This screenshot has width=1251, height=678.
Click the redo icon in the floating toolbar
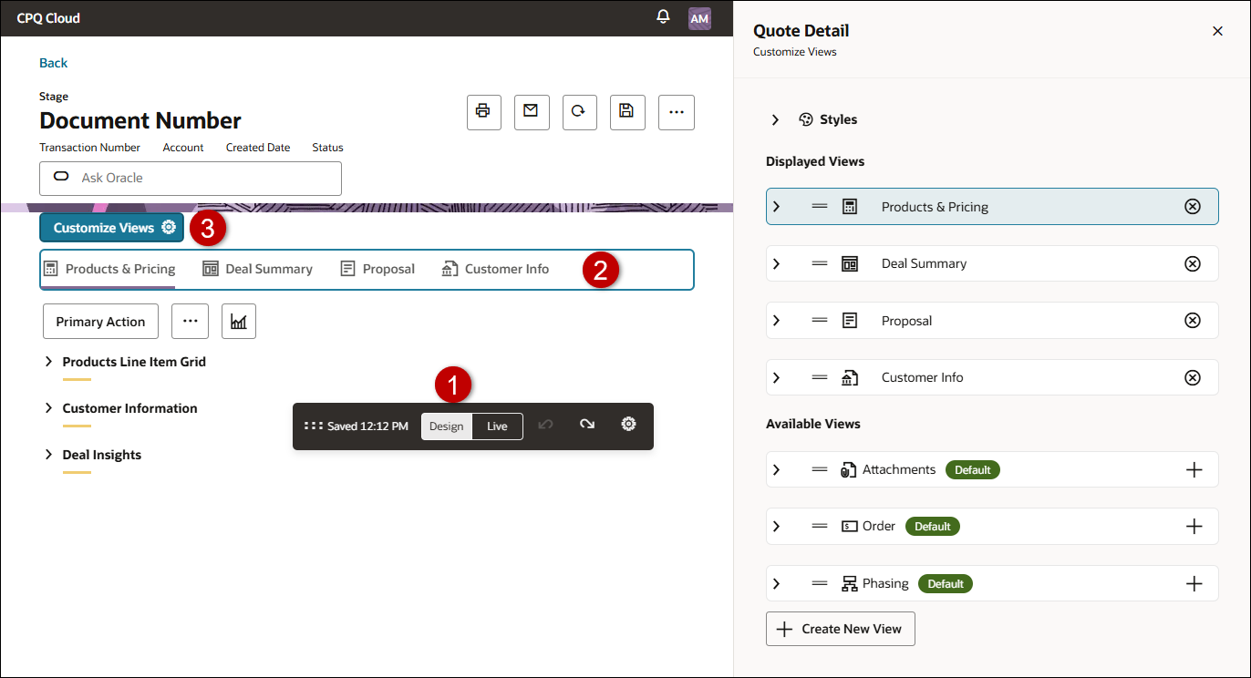587,426
